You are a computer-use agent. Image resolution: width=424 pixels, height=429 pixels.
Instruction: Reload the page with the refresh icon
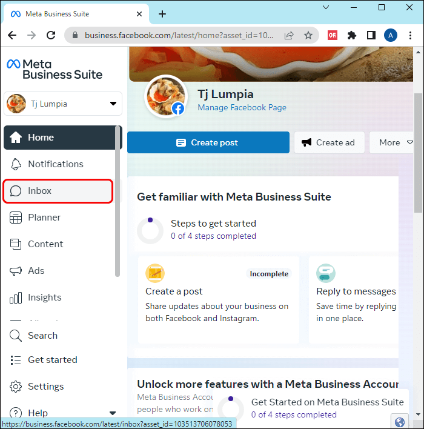[51, 35]
